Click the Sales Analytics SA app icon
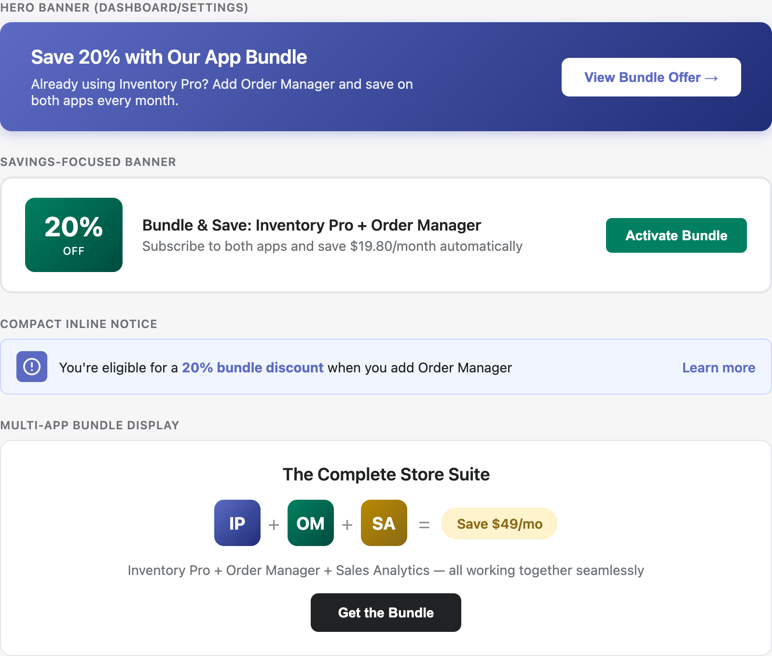Image resolution: width=772 pixels, height=656 pixels. [383, 523]
